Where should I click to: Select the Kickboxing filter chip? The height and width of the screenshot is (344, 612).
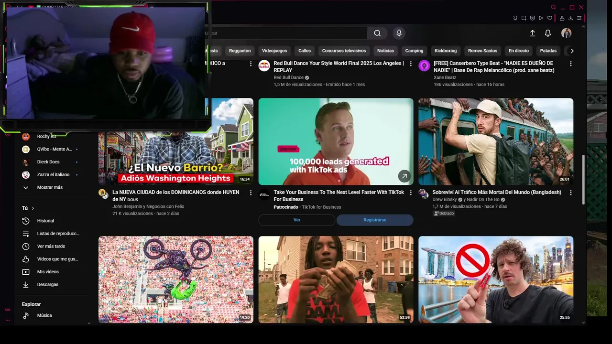click(446, 51)
